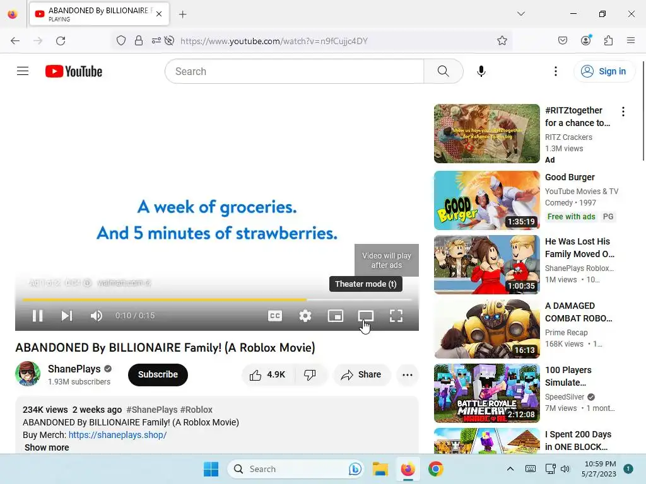This screenshot has width=646, height=484.
Task: Open ShanePlays channel avatar
Action: click(x=28, y=374)
